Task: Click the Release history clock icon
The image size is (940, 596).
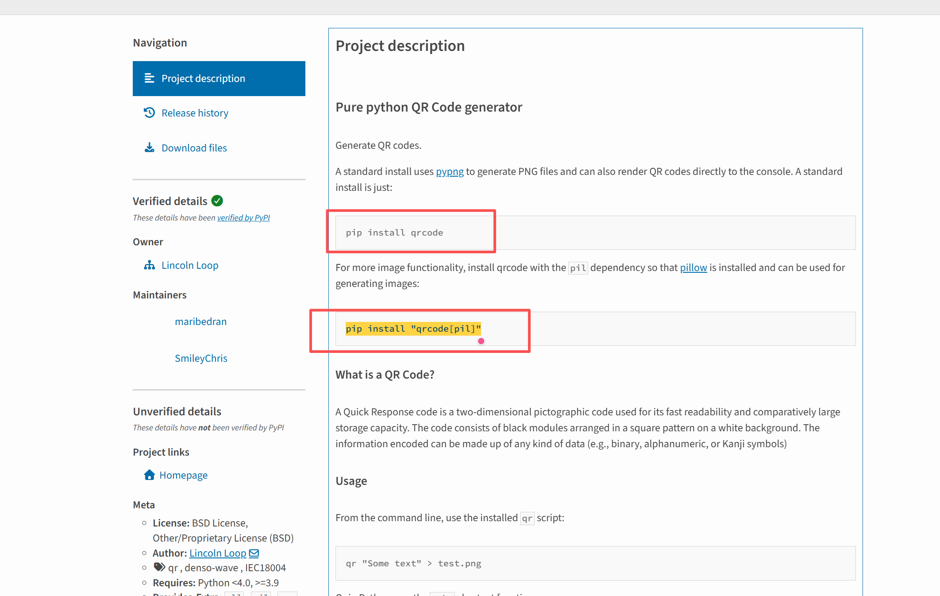Action: [149, 112]
